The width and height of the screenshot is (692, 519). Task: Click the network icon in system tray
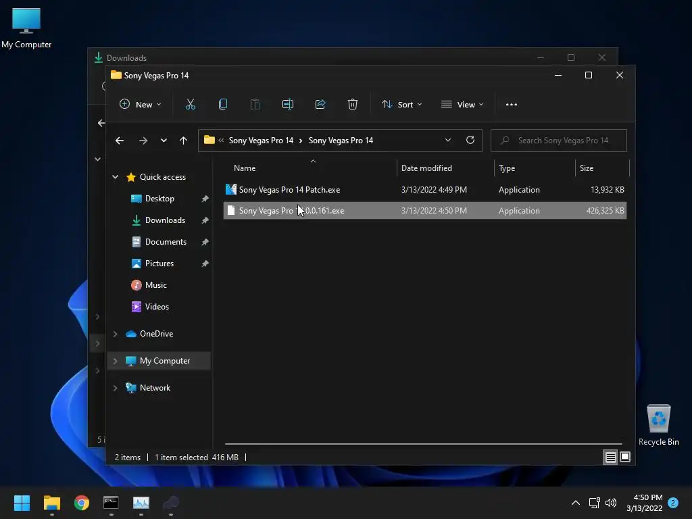click(x=594, y=503)
